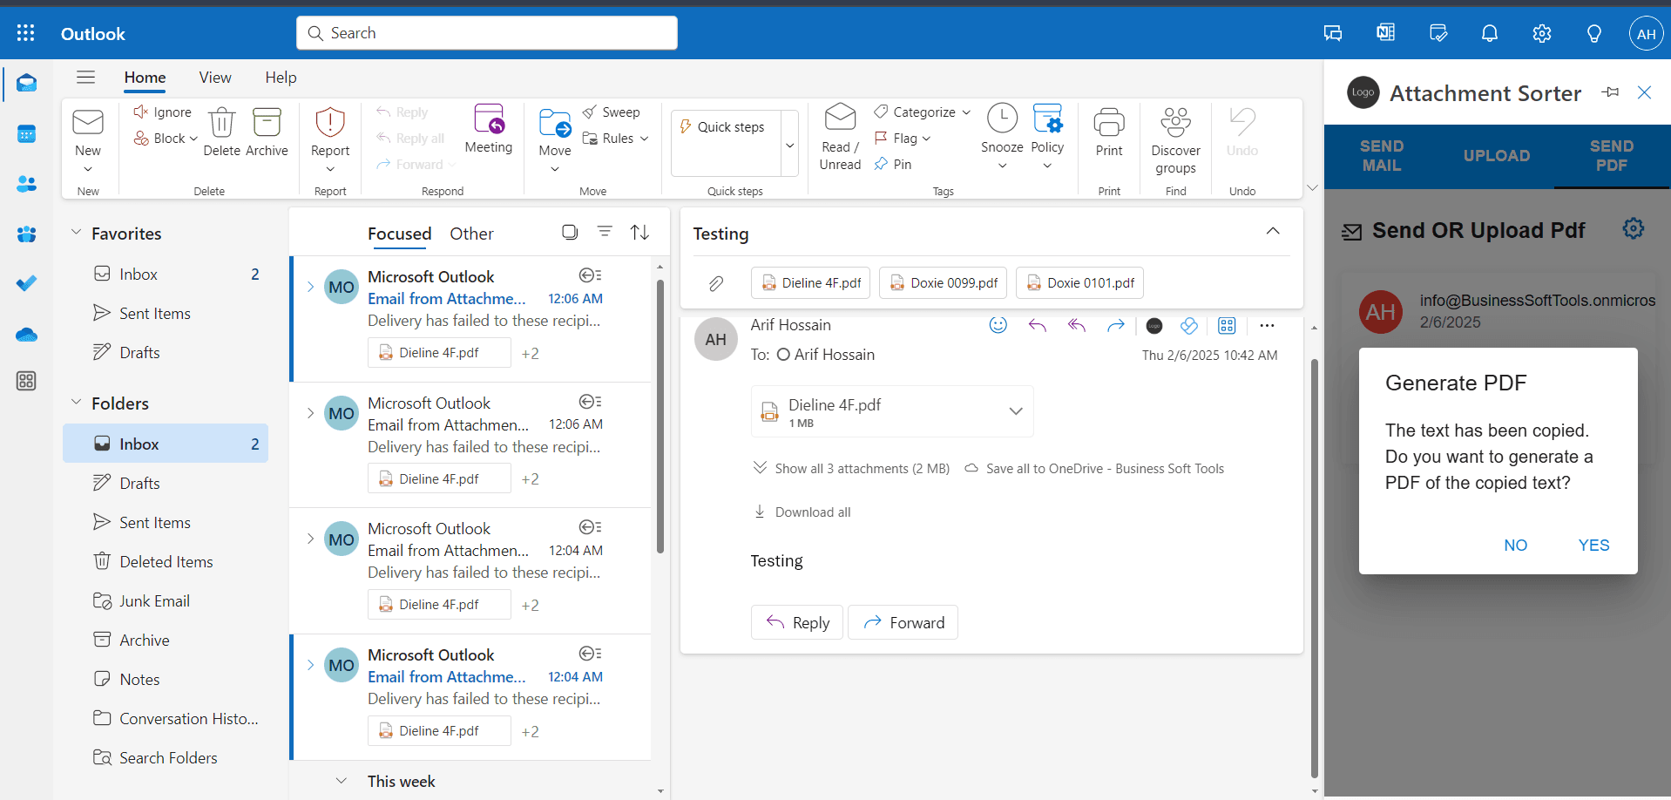Open the People icon in left sidebar
Image resolution: width=1671 pixels, height=800 pixels.
click(26, 184)
